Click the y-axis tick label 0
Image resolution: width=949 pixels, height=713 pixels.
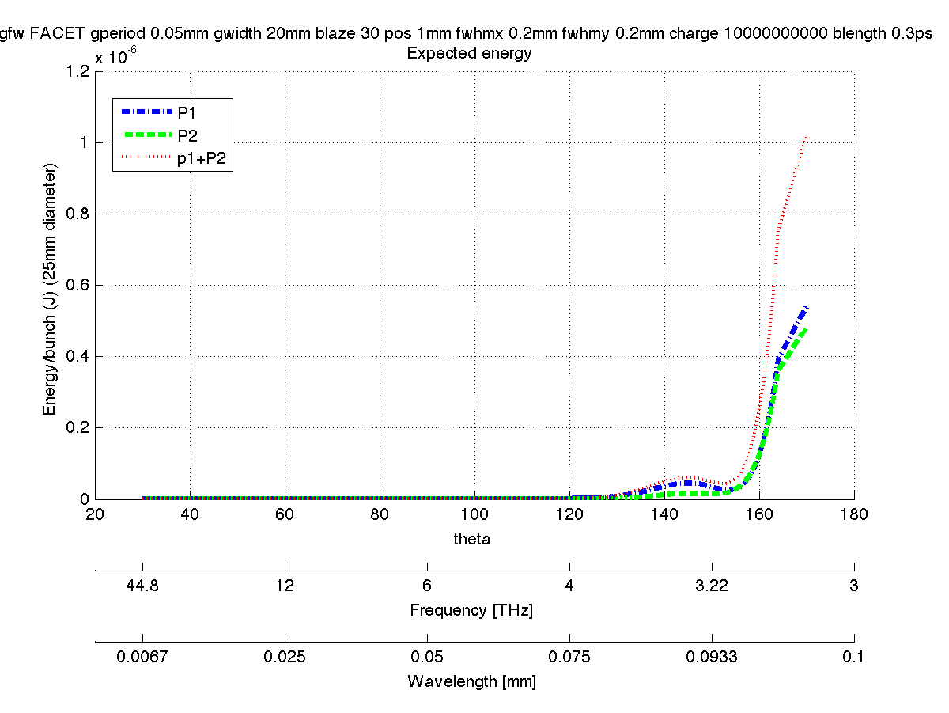(x=84, y=499)
